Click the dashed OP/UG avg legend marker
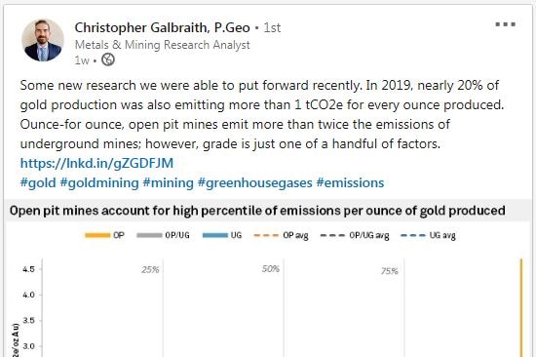Viewport: 536px width, 357px height. pos(332,235)
